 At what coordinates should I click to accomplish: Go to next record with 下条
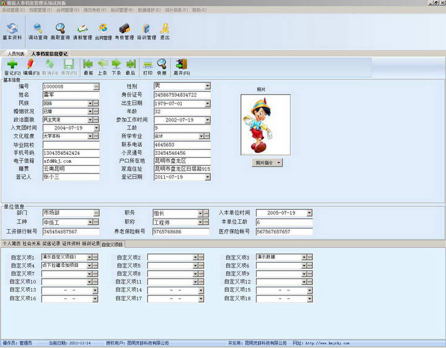[116, 67]
